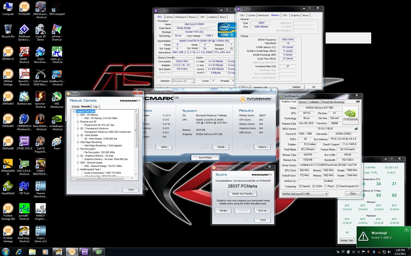Viewport: 411px width, 256px height.
Task: Launch MSI Afterburner desktop icon
Action: pos(57,100)
